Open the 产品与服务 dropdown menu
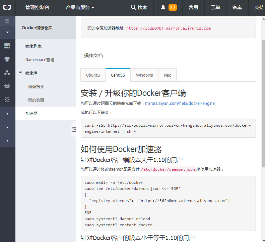The image size is (265, 242). coord(80,7)
